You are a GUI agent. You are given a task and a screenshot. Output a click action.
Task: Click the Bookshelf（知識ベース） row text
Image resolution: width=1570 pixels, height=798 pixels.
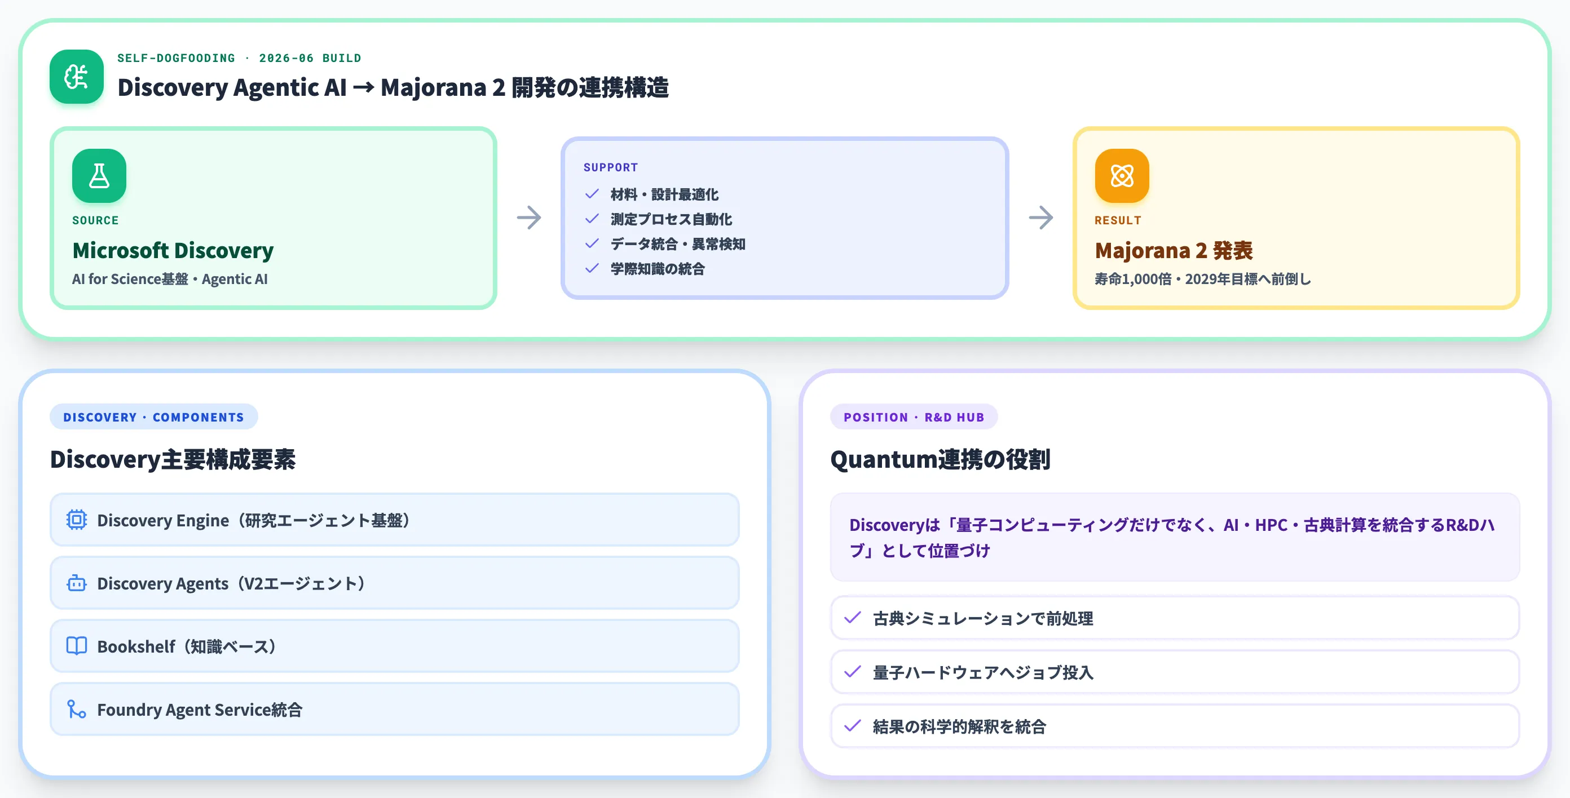tap(187, 646)
